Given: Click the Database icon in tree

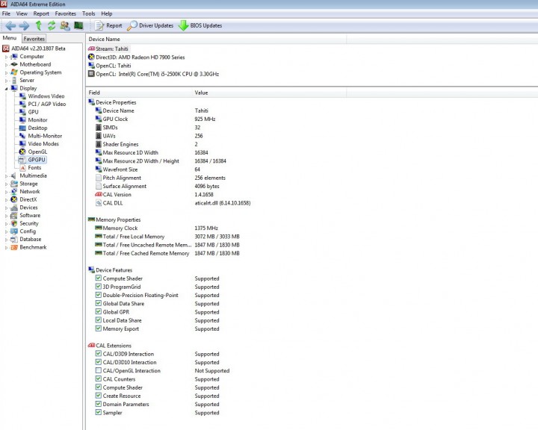Looking at the screenshot, I should 14,239.
